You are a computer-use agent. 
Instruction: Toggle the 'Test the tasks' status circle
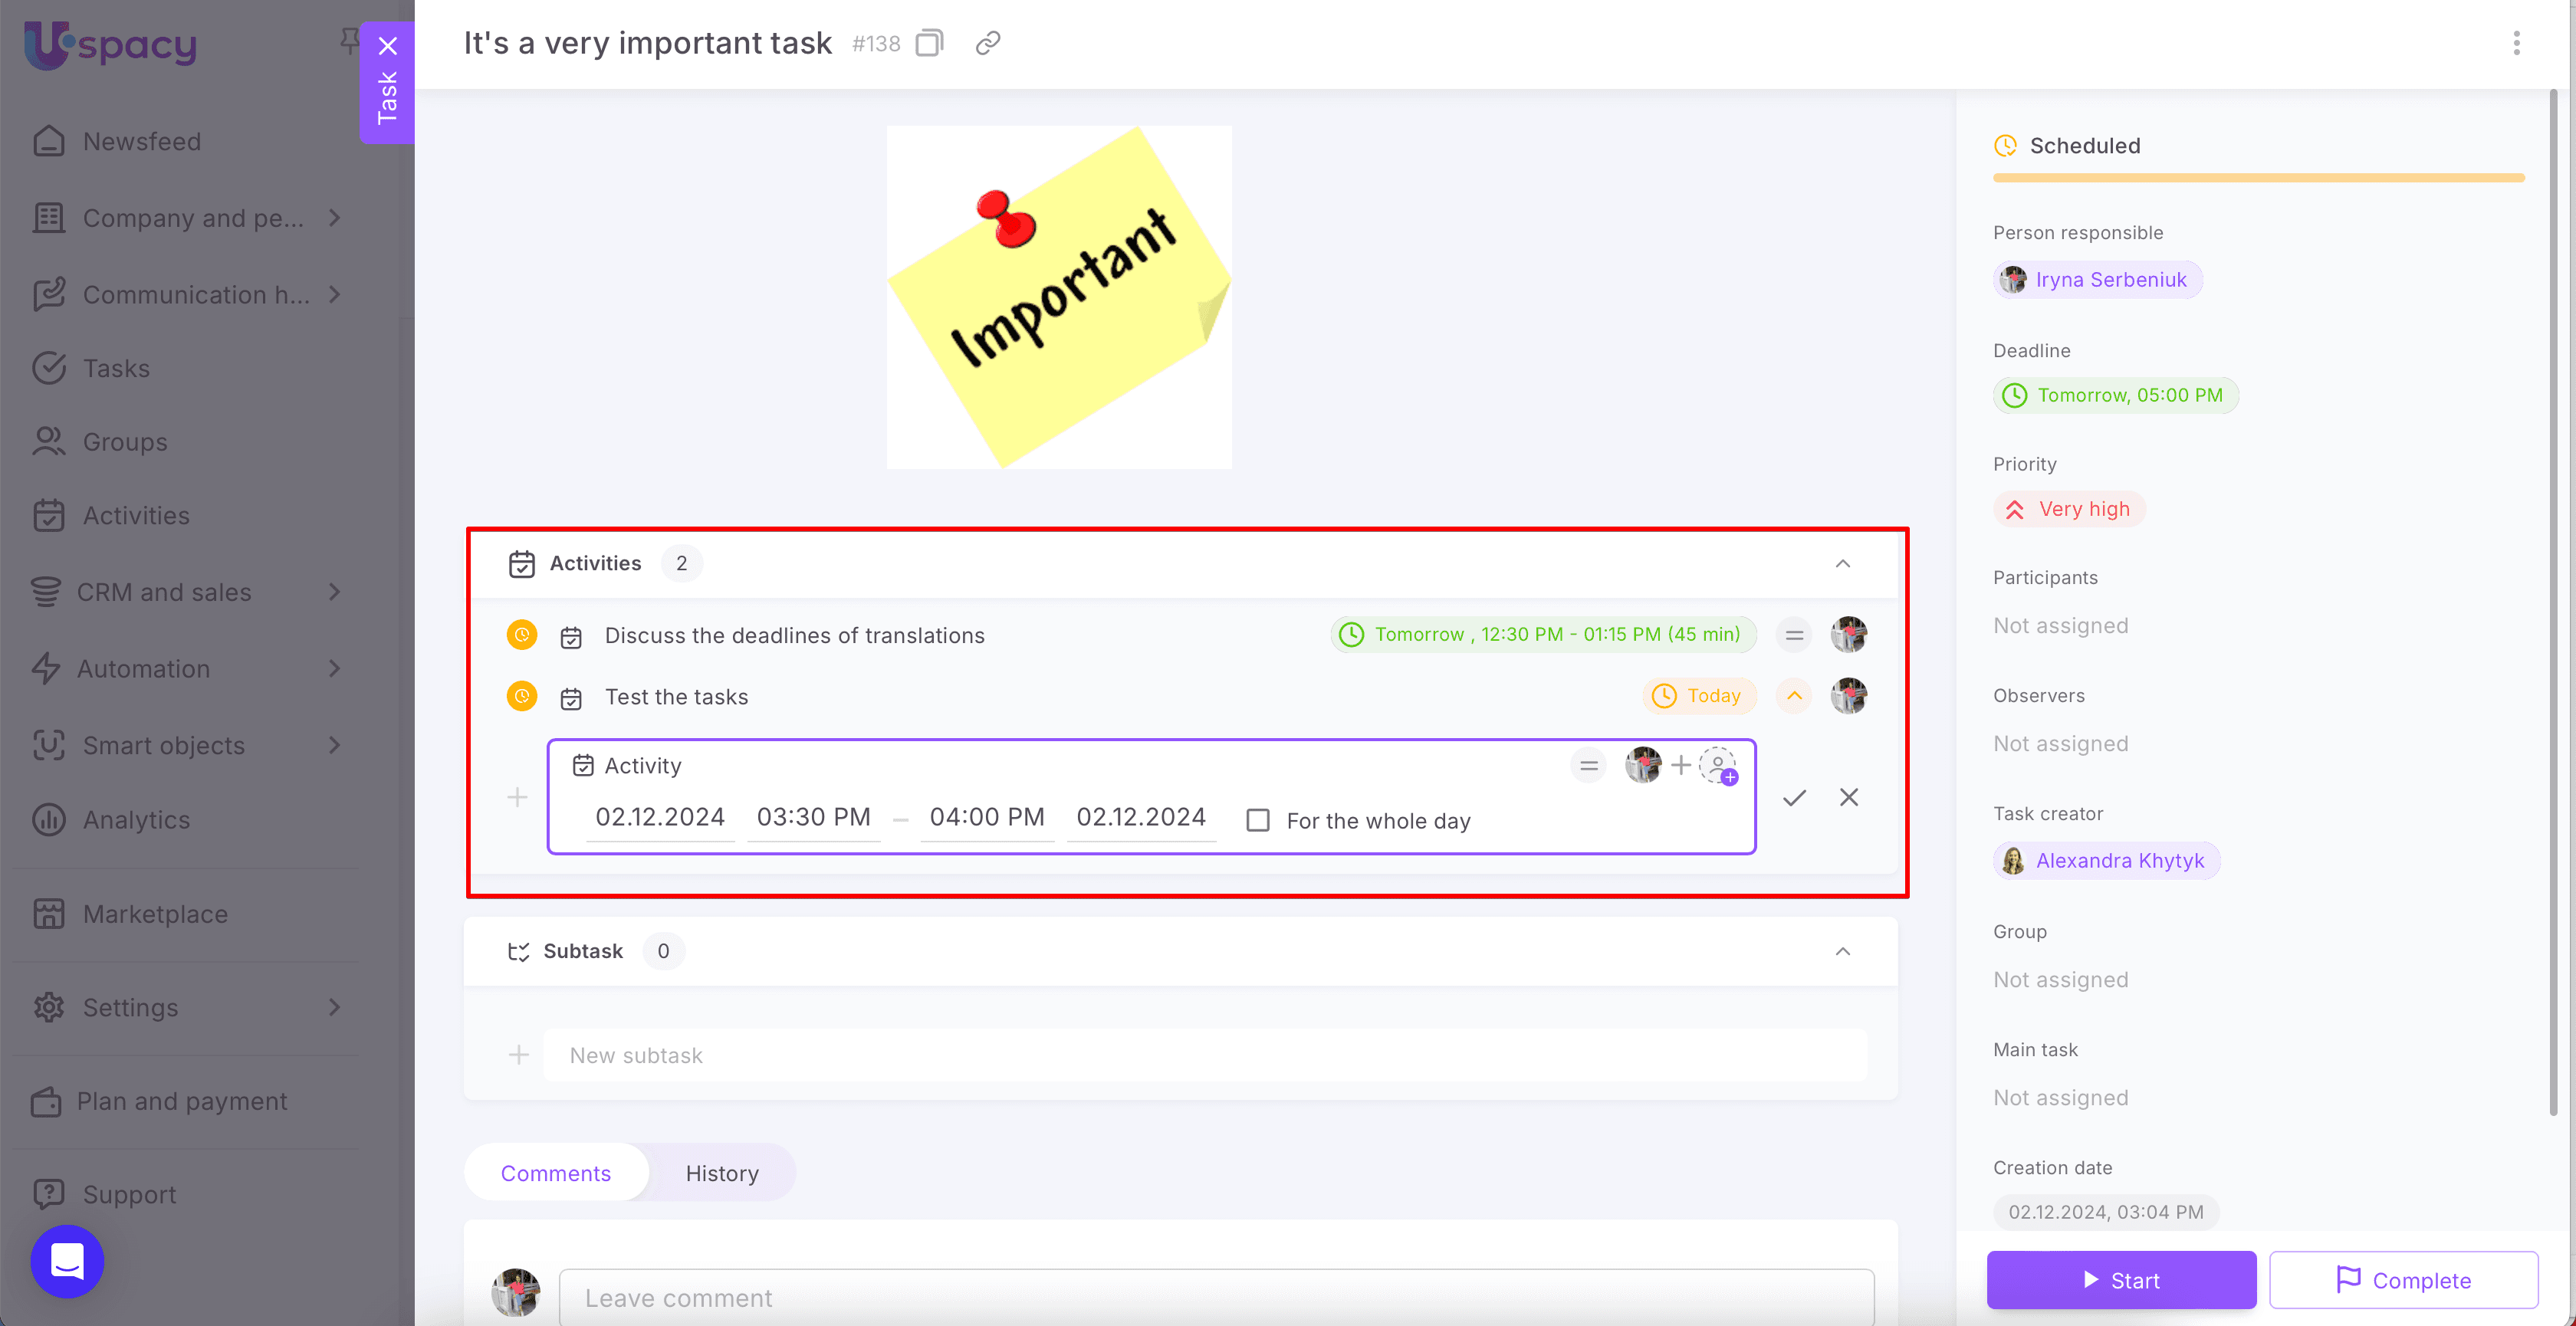pyautogui.click(x=521, y=696)
